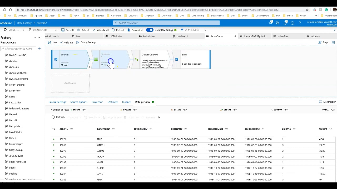Click the Add Source placeholder box
The width and height of the screenshot is (337, 189).
[70, 83]
